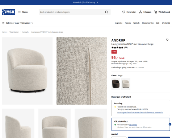Viewport: 172px width, 138px height.
Task: Open fabric close-up product image
Action: [82, 71]
